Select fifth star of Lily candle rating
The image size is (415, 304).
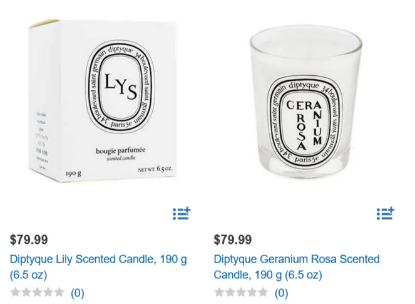click(59, 292)
